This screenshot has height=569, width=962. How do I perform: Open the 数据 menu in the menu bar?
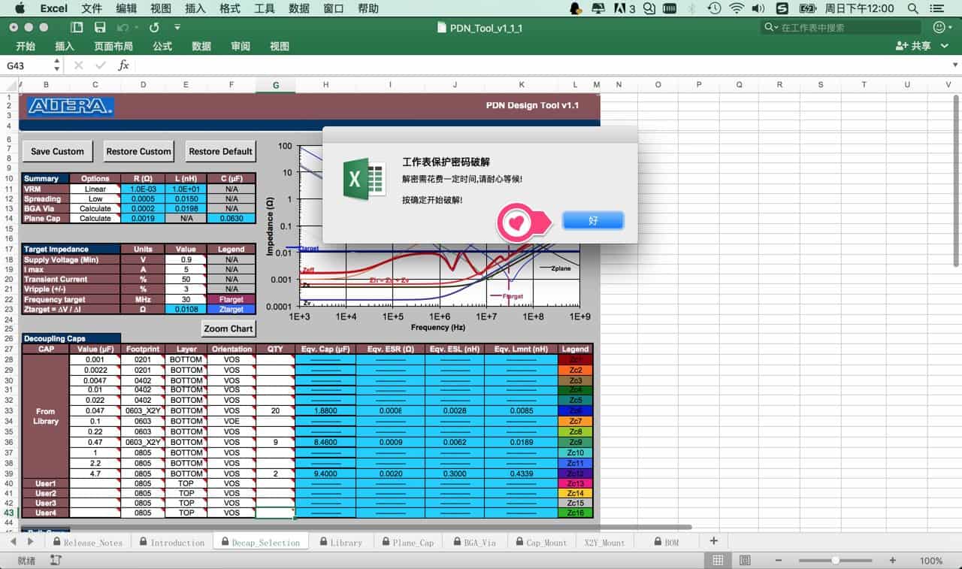[298, 8]
